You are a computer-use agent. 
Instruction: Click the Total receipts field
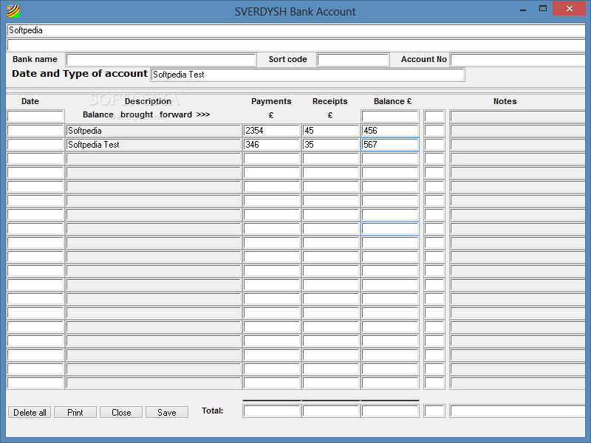[x=331, y=411]
